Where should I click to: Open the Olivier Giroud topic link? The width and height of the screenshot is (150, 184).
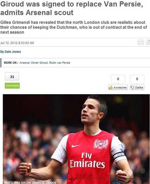39,63
